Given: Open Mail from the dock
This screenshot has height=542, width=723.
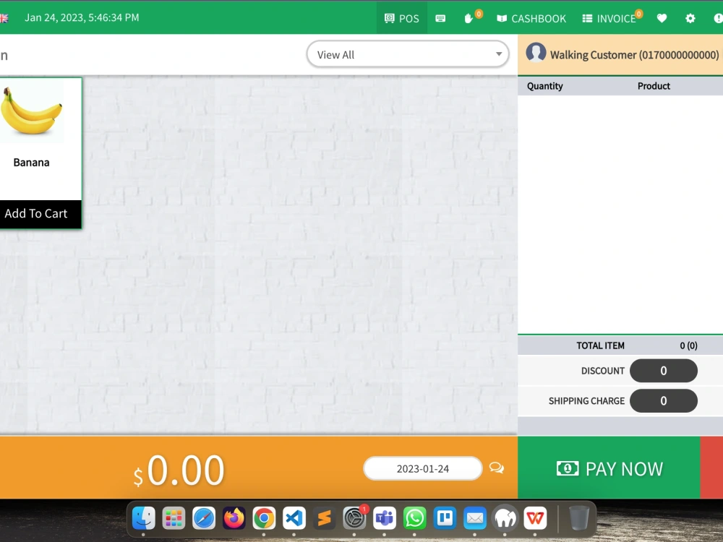Looking at the screenshot, I should coord(475,518).
